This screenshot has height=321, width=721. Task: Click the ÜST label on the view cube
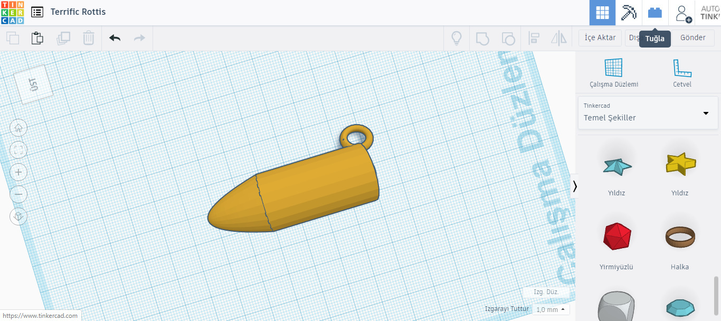33,84
